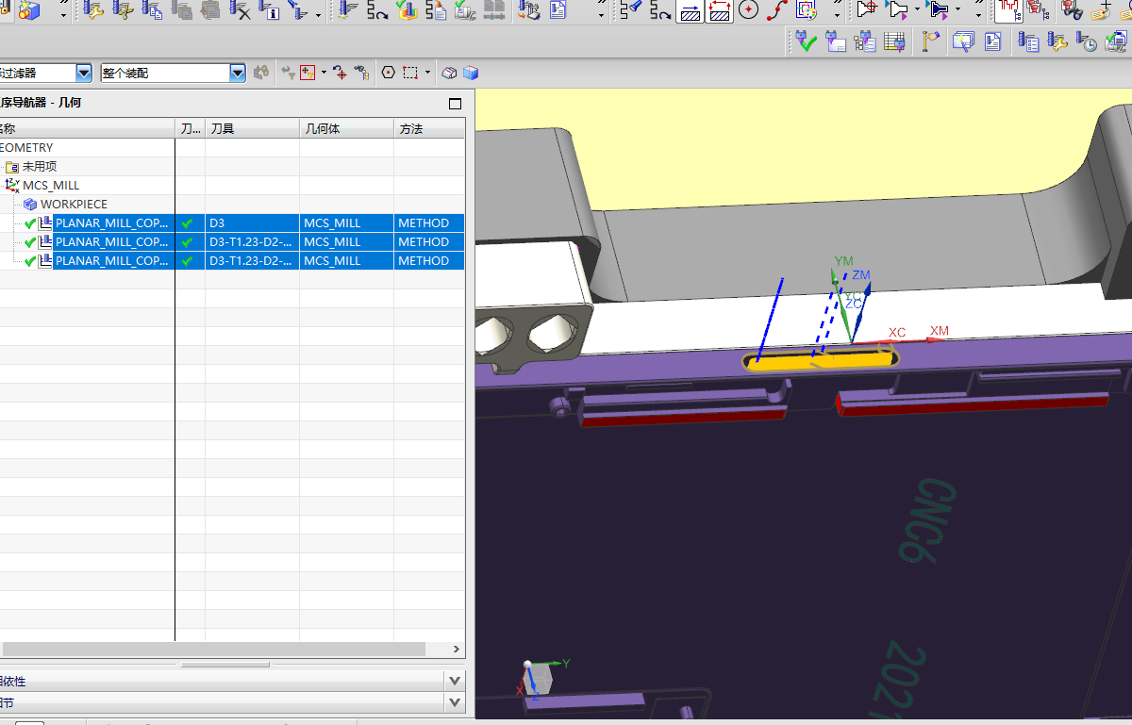Click the circle with center point icon

tap(748, 10)
